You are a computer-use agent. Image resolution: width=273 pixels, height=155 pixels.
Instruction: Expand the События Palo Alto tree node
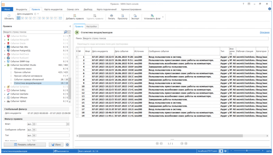pos(5,47)
